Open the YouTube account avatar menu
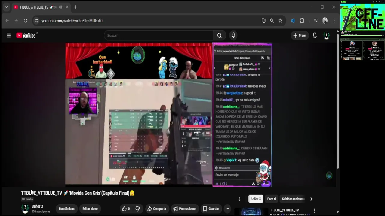385x216 pixels. point(326,35)
